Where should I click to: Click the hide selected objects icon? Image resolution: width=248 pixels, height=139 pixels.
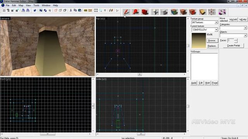tap(56, 10)
